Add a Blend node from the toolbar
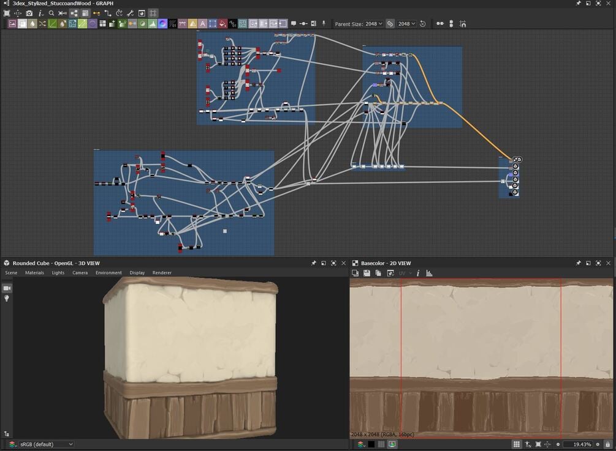The image size is (616, 451). (x=22, y=24)
